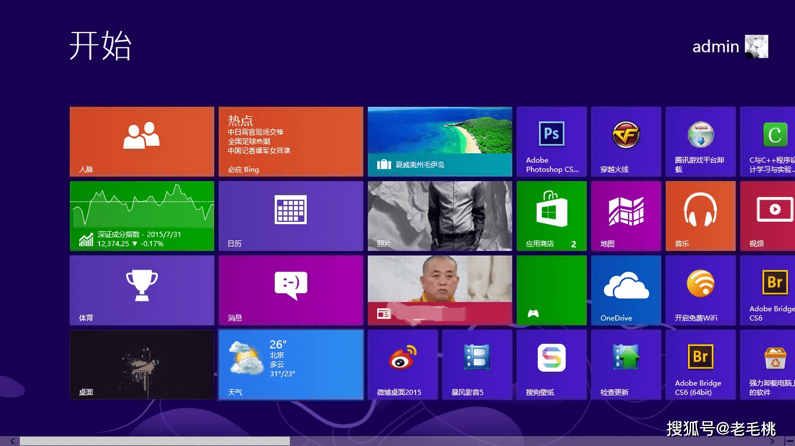Open the green games controller tile
The height and width of the screenshot is (446, 795).
pos(551,290)
